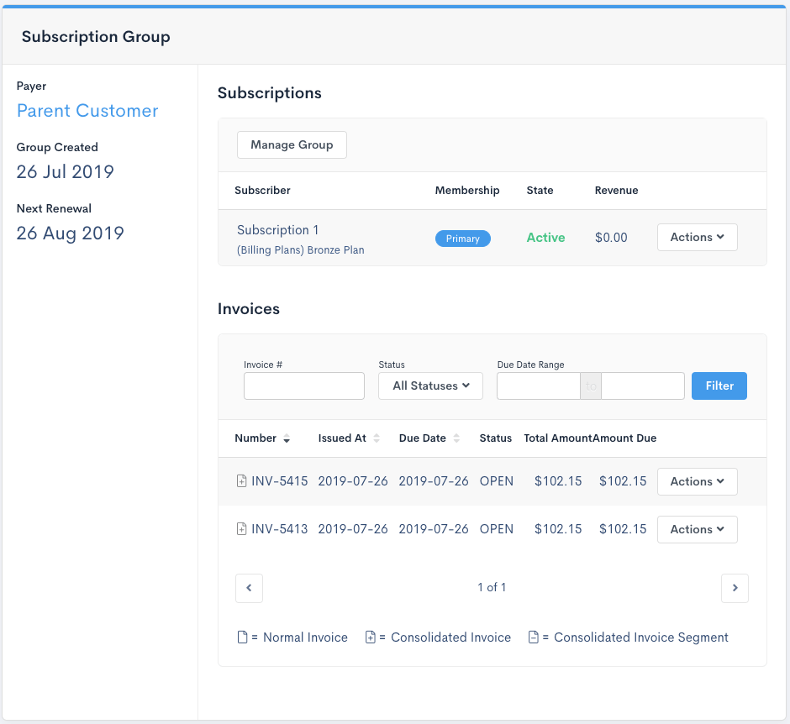This screenshot has height=724, width=790.
Task: Open the Parent Customer payer link
Action: 87,111
